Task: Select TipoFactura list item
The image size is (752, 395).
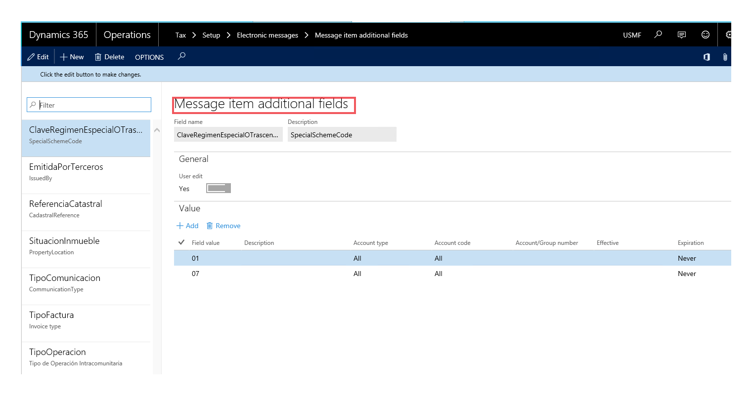Action: tap(86, 323)
